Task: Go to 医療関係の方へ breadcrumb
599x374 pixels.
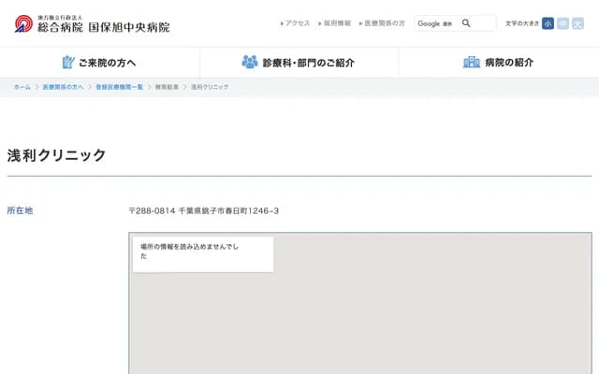Action: click(63, 87)
